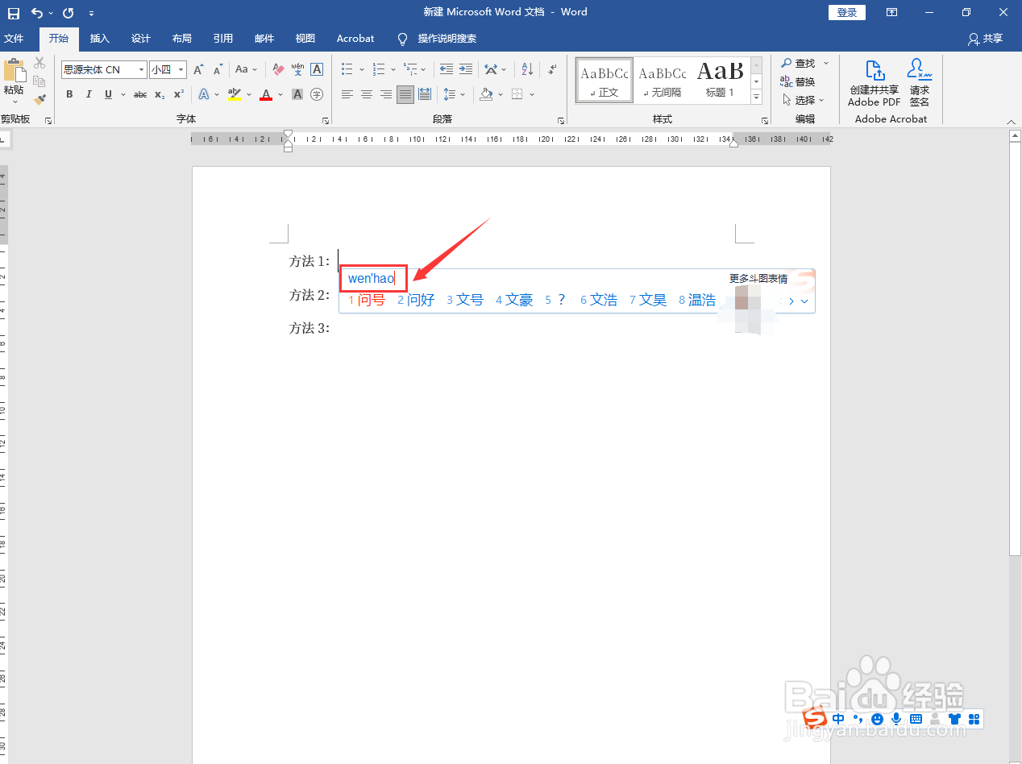Switch to the Layout 布局 tab
Image resolution: width=1022 pixels, height=764 pixels.
(x=182, y=39)
